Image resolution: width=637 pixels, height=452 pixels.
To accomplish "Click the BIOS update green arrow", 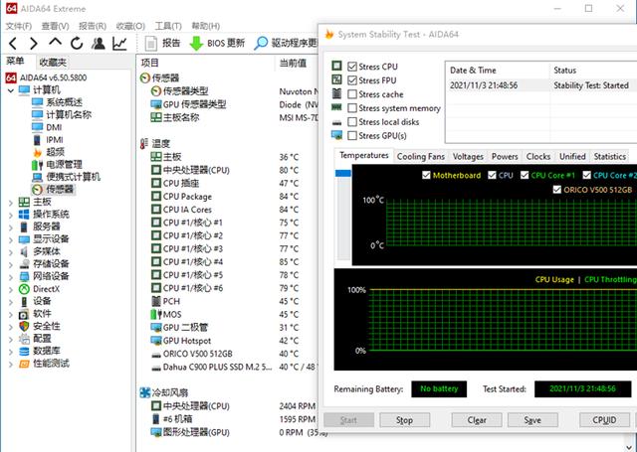I will coord(197,44).
